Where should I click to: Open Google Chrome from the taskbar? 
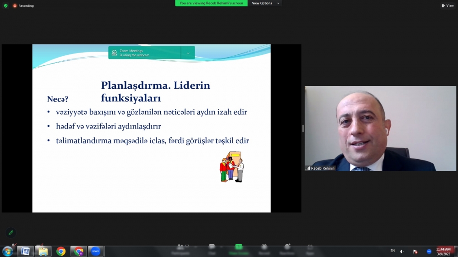[x=61, y=251]
